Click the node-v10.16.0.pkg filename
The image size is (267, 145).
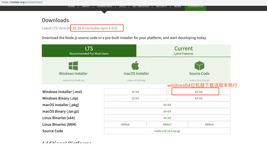[x=136, y=80]
